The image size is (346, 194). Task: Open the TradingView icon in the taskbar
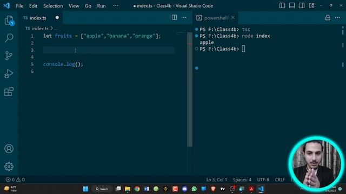[x=223, y=189]
